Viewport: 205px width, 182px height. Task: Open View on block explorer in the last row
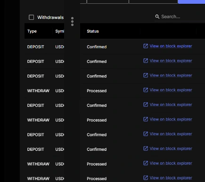(171, 178)
